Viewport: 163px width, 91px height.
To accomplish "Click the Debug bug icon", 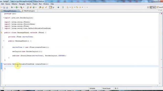I will (12, 7).
